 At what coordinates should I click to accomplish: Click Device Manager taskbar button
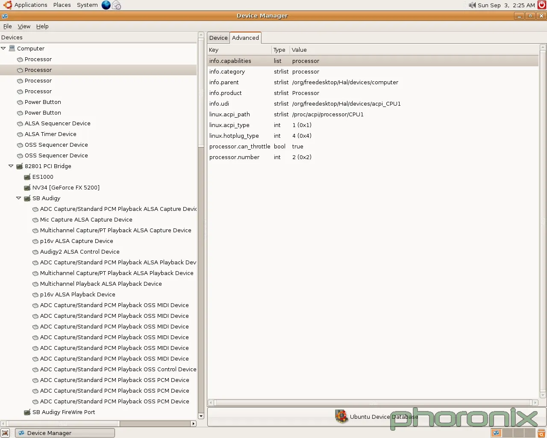coord(65,433)
